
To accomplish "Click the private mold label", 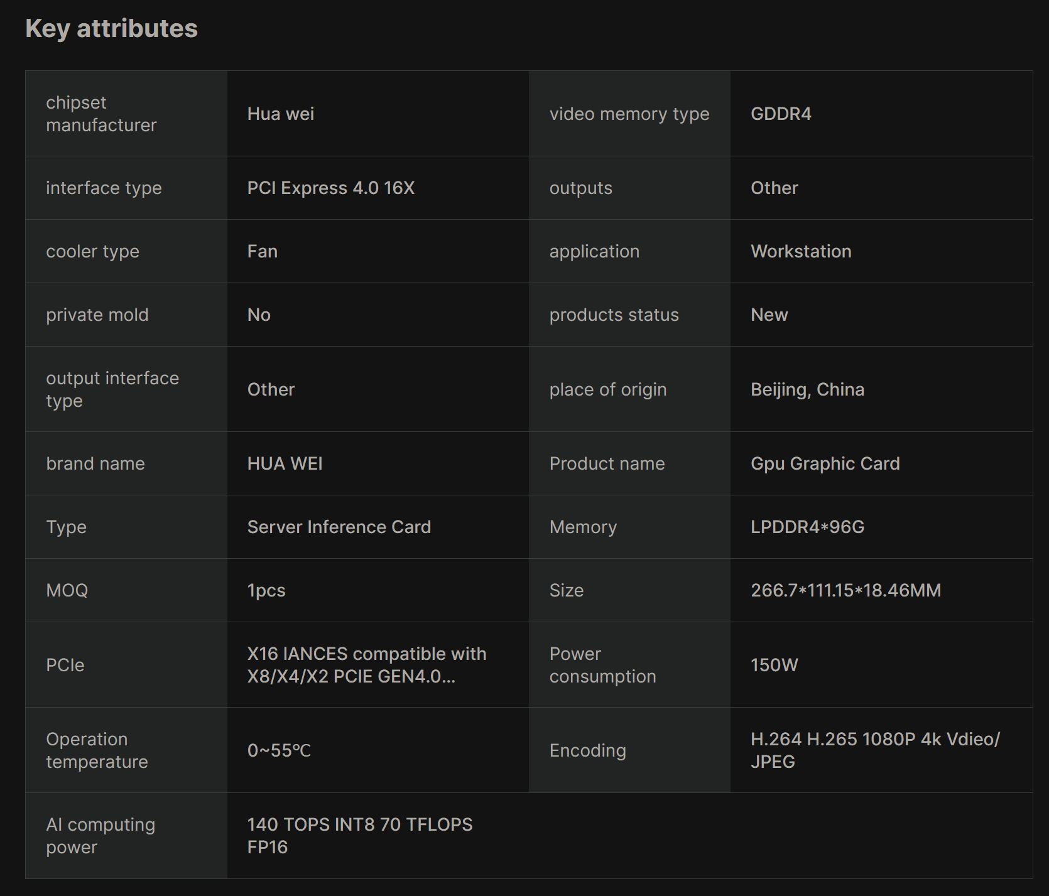I will (x=97, y=315).
